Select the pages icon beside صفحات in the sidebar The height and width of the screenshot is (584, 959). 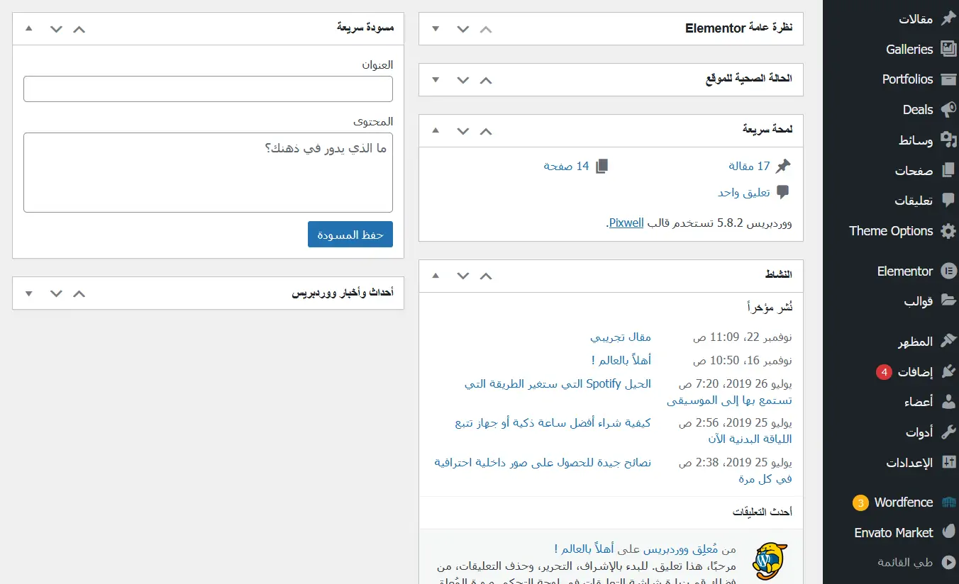click(x=948, y=171)
